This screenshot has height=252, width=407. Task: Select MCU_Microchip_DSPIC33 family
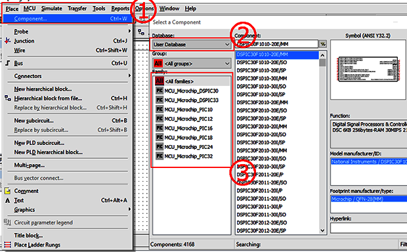192,100
